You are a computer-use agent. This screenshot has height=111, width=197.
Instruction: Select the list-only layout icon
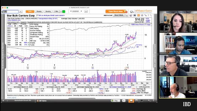(x=142, y=101)
